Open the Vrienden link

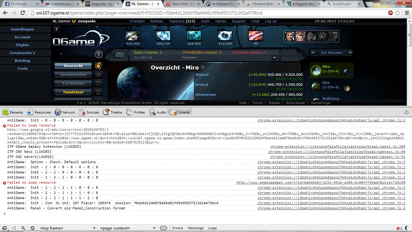[137, 21]
